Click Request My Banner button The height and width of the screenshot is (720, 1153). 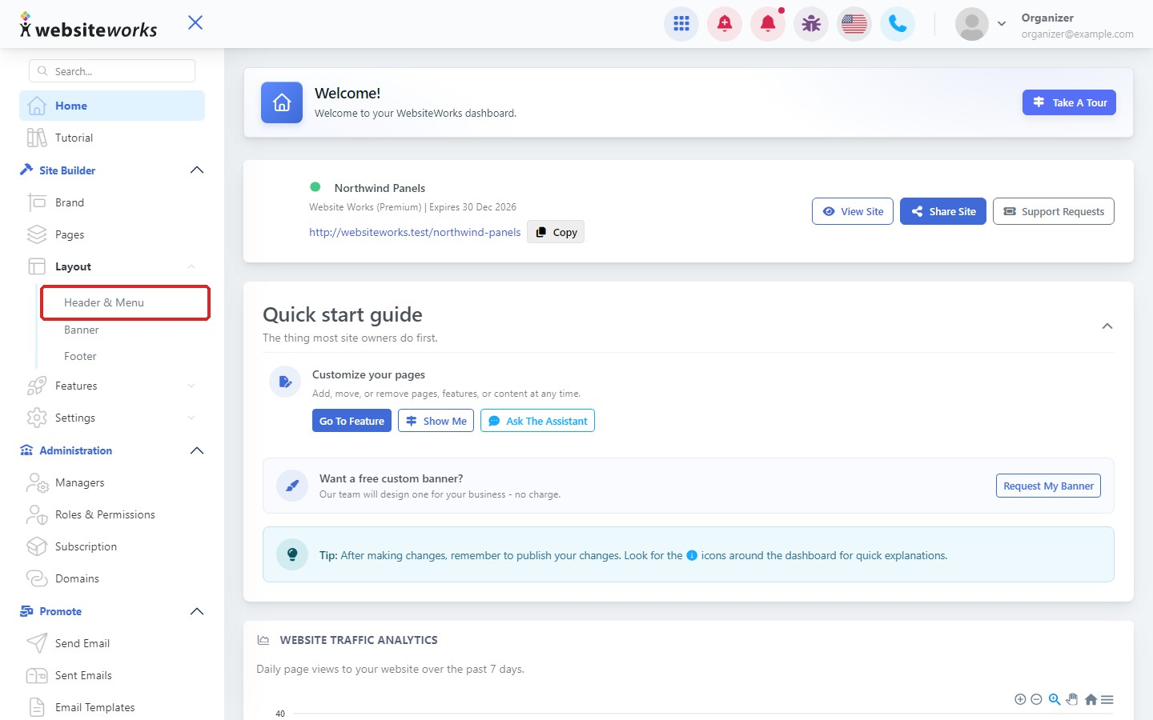(x=1048, y=486)
